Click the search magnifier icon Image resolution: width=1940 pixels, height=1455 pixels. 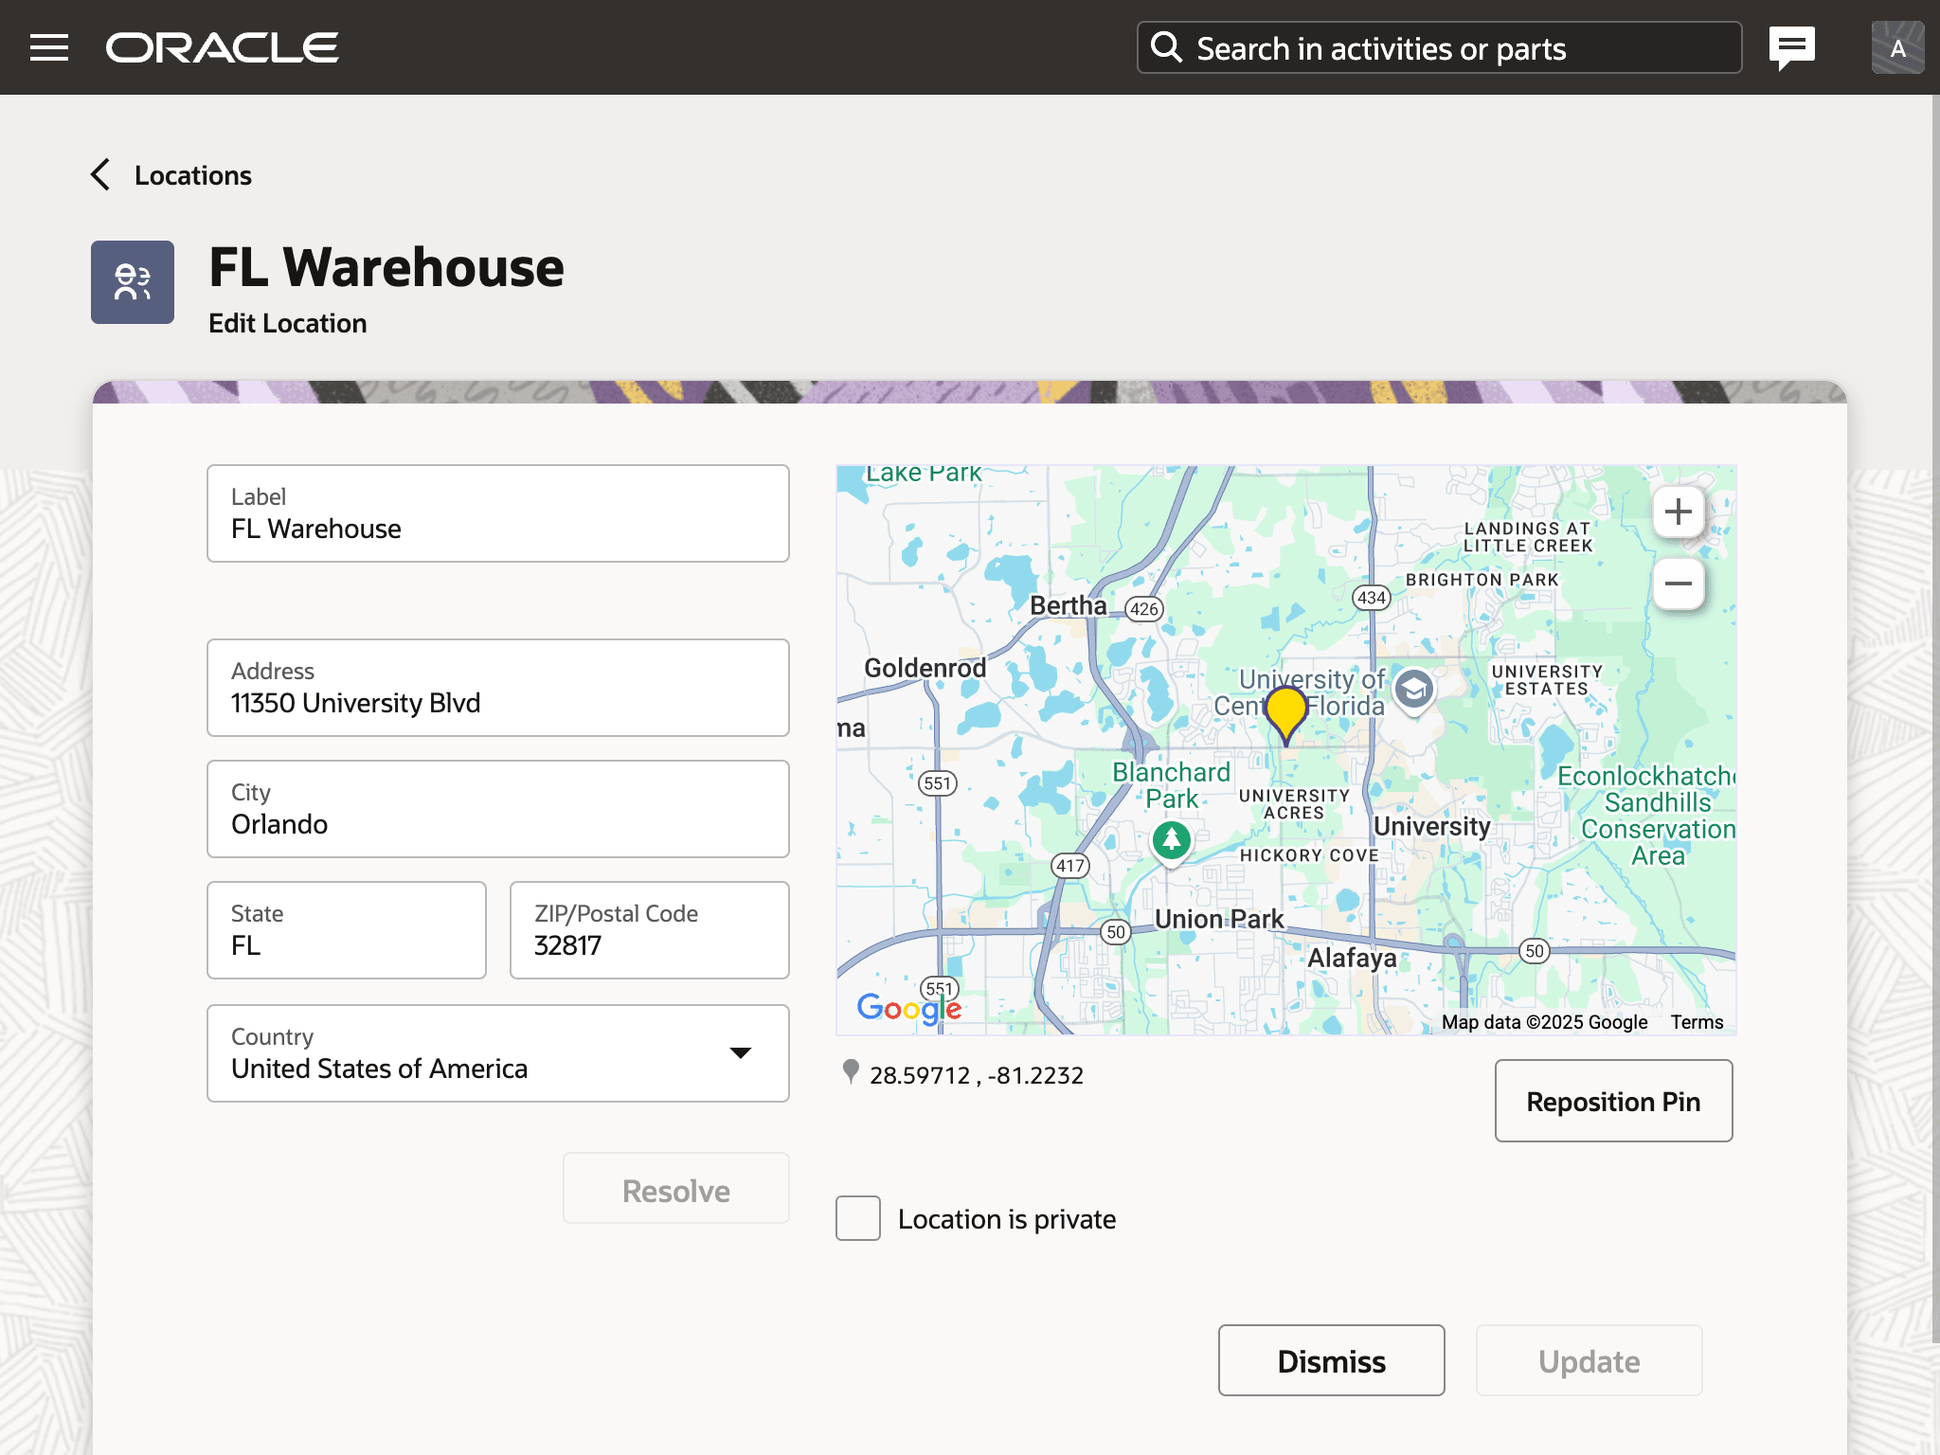click(1166, 47)
